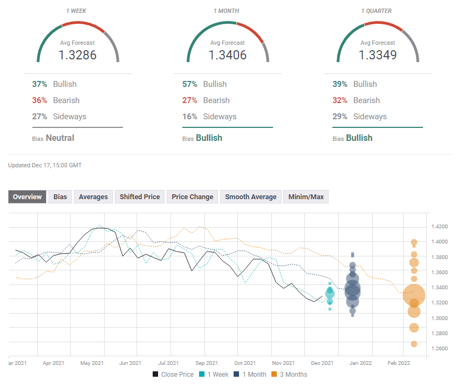Image resolution: width=471 pixels, height=387 pixels.
Task: Open the Smooth Average tab
Action: [250, 197]
